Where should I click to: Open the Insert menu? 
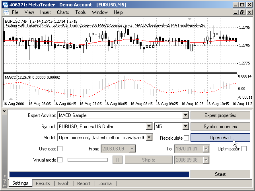45,12
